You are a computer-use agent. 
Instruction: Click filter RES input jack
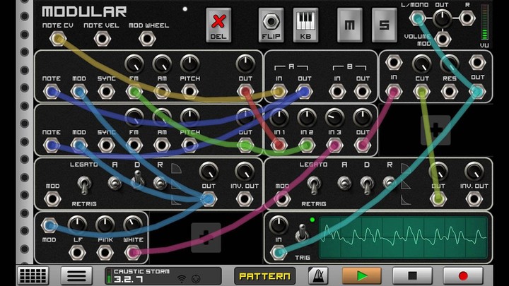coord(450,92)
